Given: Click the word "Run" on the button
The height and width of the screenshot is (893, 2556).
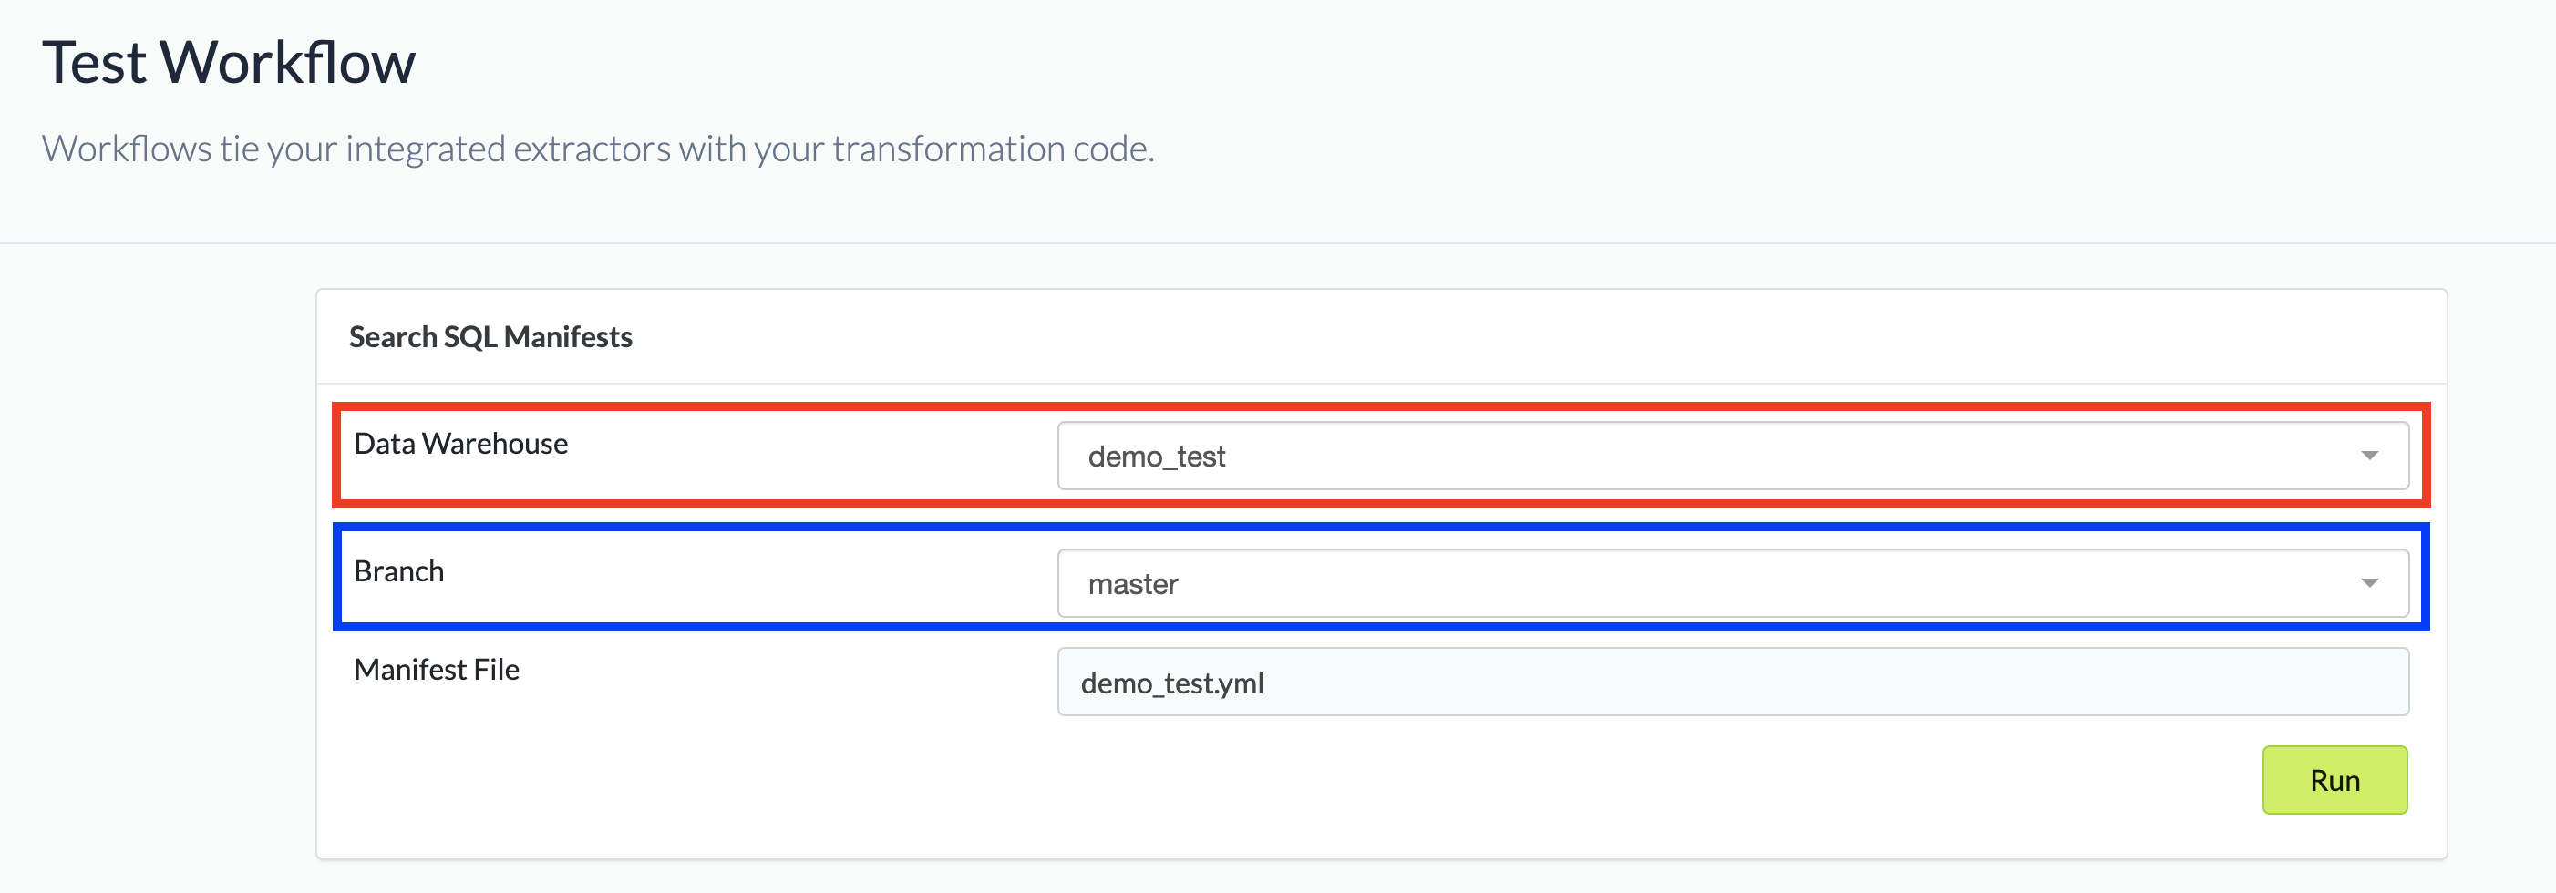Looking at the screenshot, I should 2334,781.
